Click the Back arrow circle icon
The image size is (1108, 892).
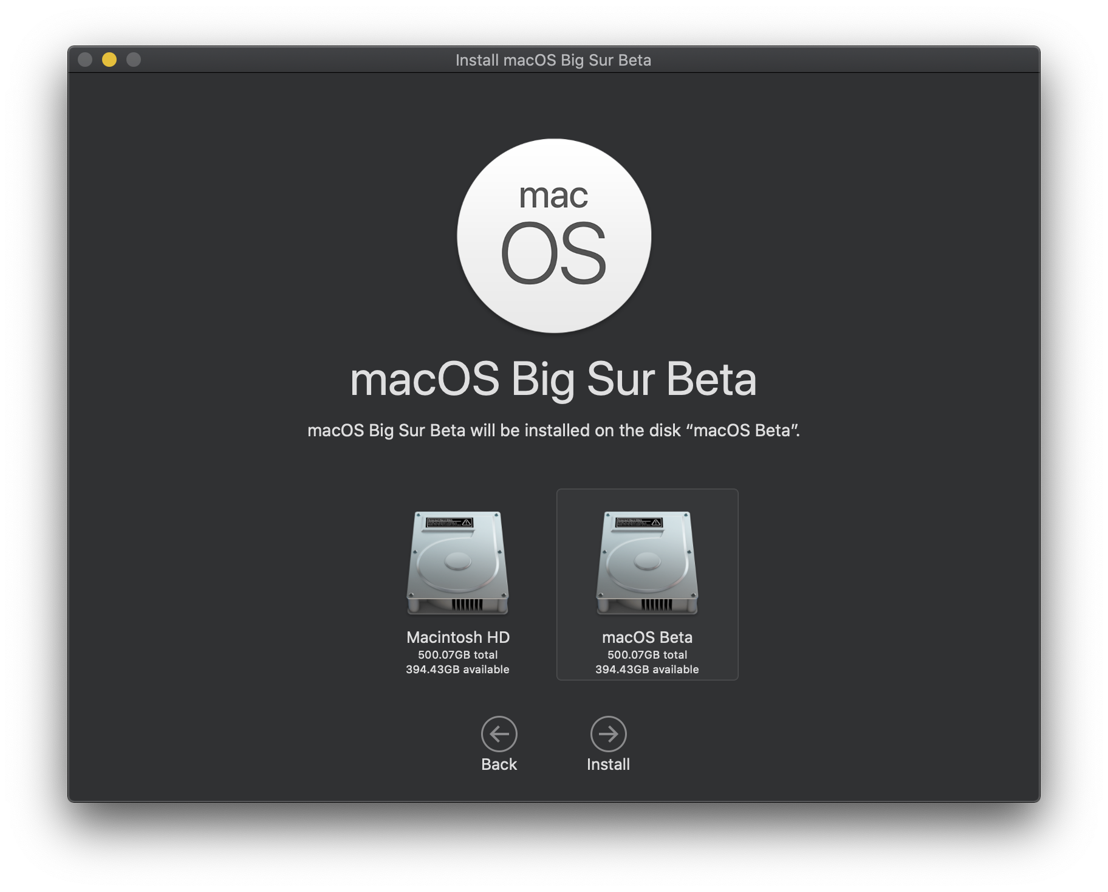[x=499, y=734]
